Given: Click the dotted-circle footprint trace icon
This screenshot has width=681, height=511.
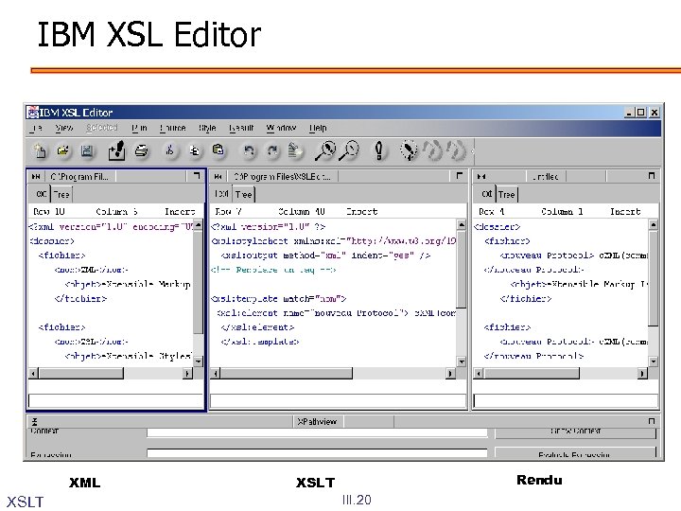Looking at the screenshot, I should pos(409,150).
